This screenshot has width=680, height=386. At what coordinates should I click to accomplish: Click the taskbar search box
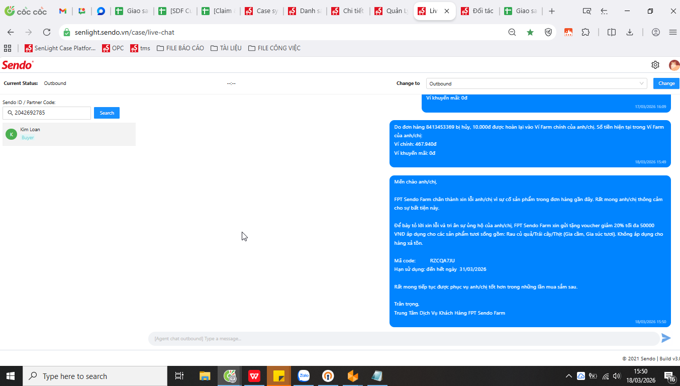point(94,376)
